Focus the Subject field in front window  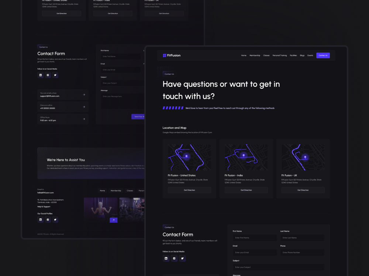pyautogui.click(x=278, y=267)
